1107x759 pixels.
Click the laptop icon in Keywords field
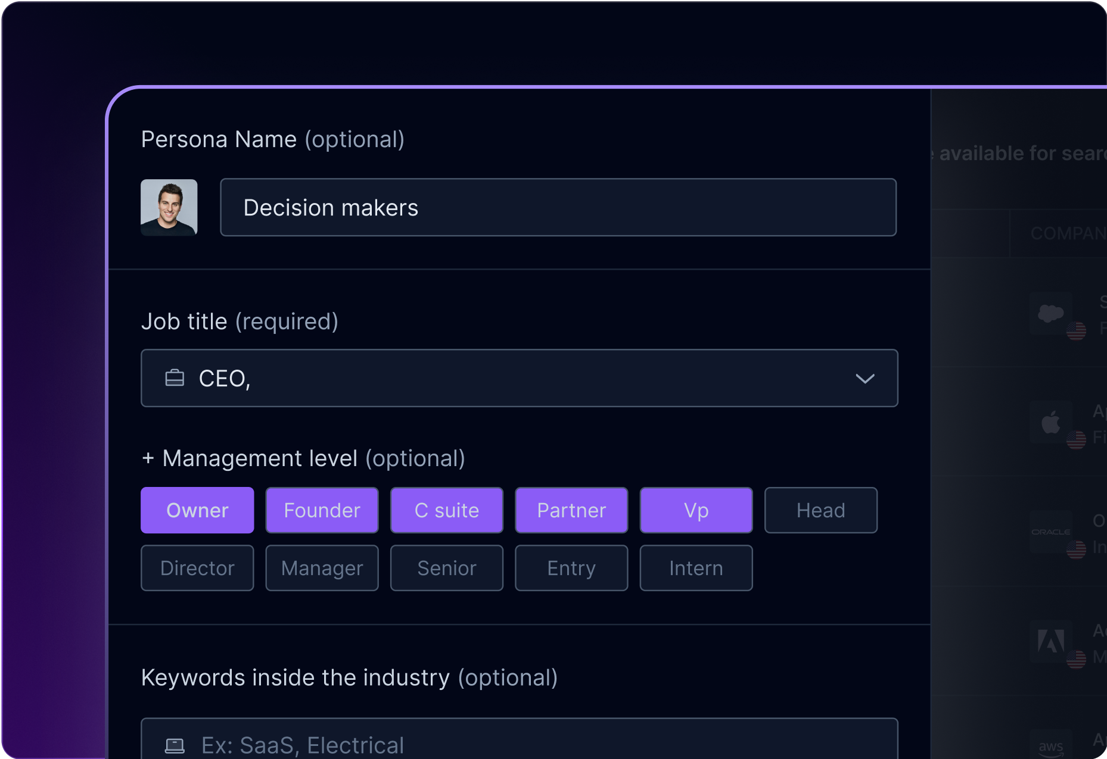coord(175,745)
